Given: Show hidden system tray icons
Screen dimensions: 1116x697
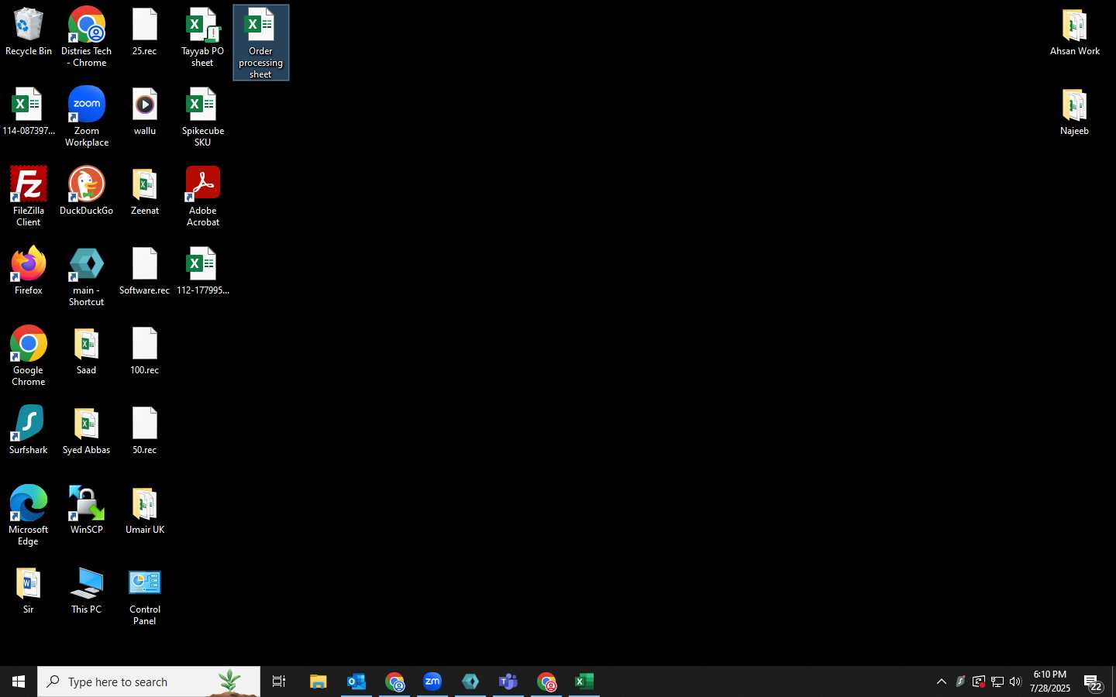Looking at the screenshot, I should tap(942, 682).
